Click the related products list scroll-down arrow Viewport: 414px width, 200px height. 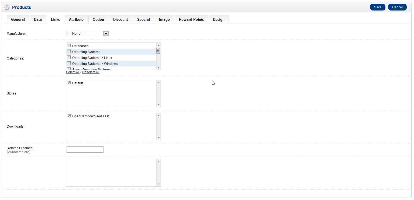point(158,184)
